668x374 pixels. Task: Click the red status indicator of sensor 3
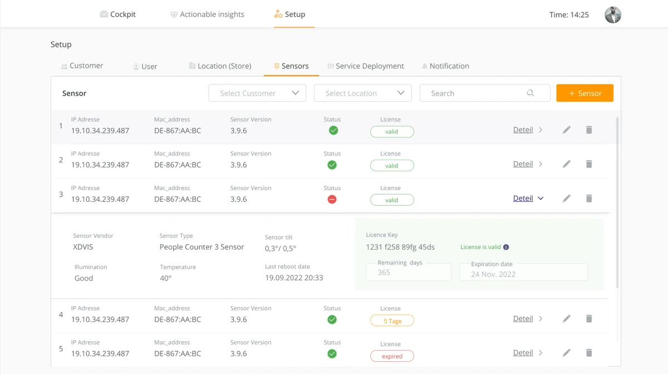pyautogui.click(x=332, y=200)
